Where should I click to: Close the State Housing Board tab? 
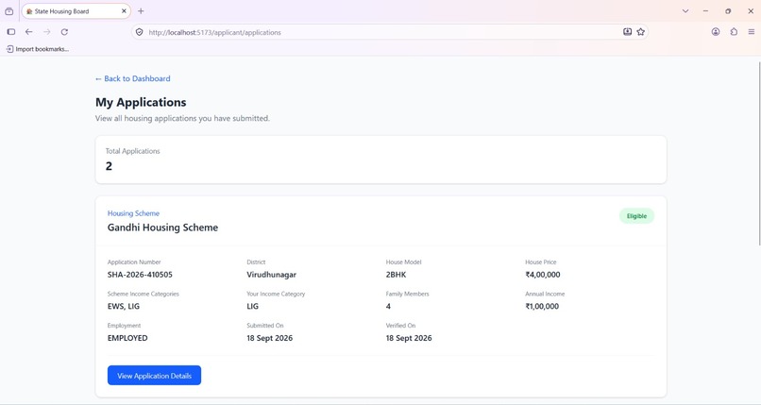tap(124, 11)
